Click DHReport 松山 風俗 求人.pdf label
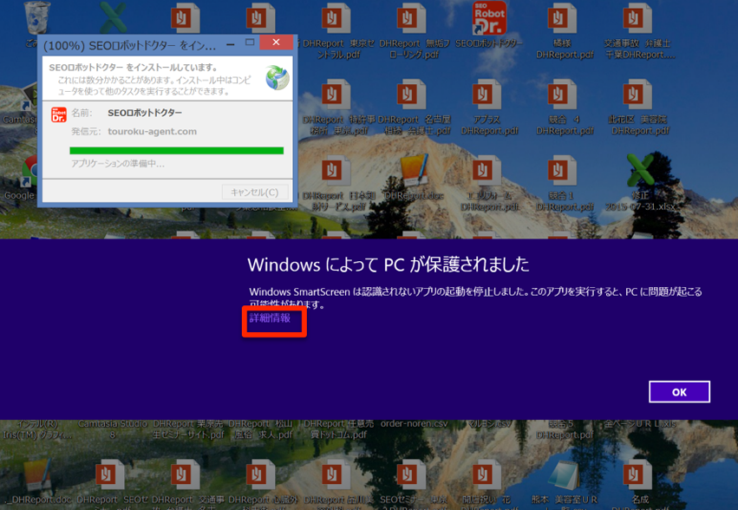 (x=261, y=429)
